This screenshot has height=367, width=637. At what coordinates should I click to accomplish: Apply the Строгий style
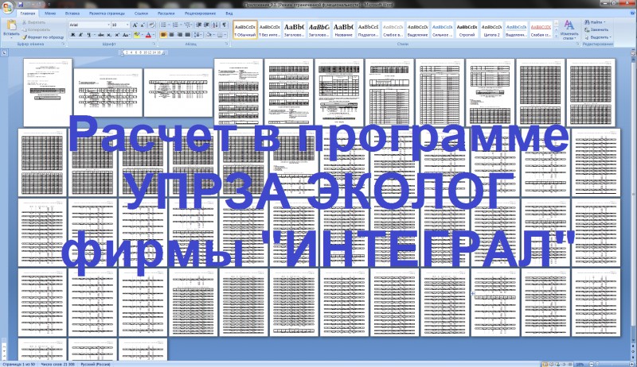tap(467, 29)
